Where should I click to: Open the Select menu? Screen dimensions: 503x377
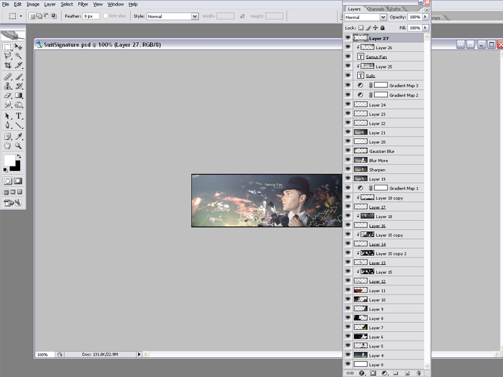tap(67, 4)
